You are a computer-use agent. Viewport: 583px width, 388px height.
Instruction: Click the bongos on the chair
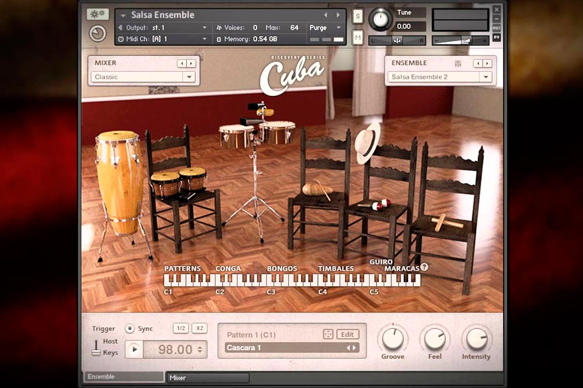(x=178, y=182)
